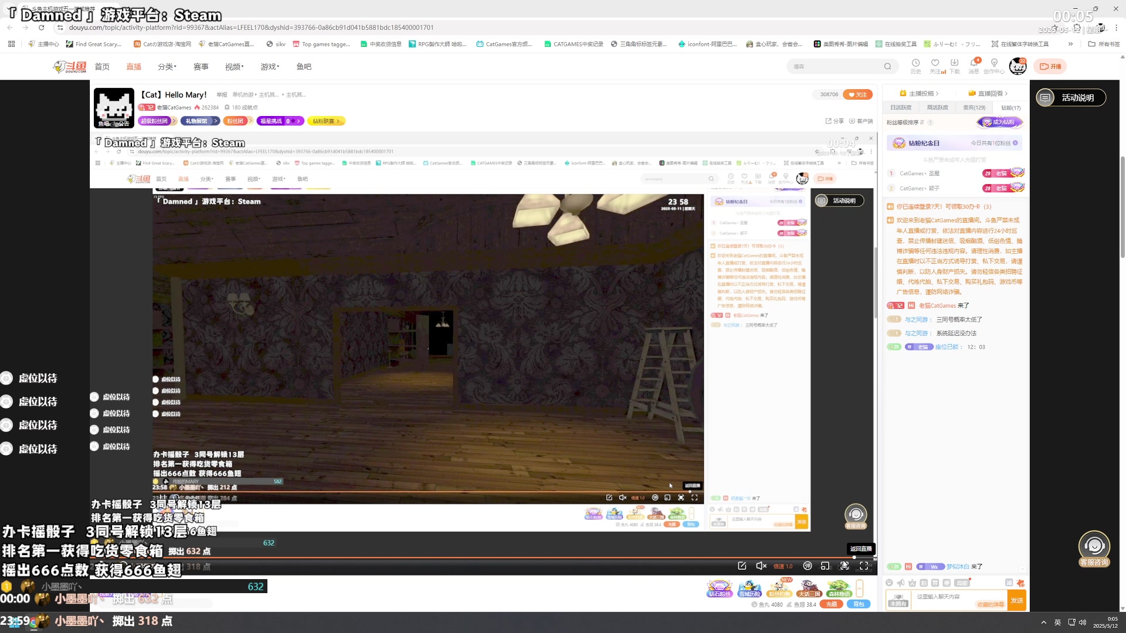
Task: Show more browser bookmarks chevron
Action: click(x=1070, y=44)
